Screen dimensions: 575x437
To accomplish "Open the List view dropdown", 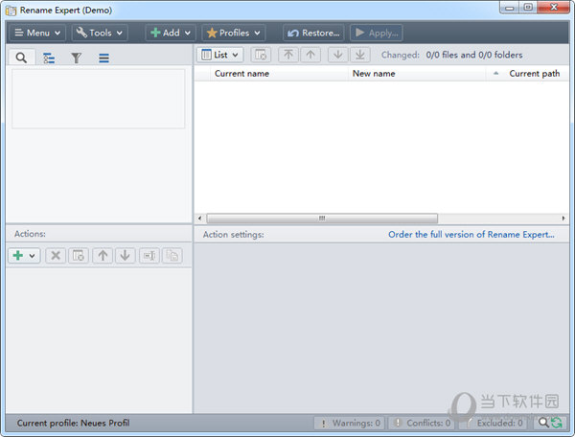I will click(x=220, y=55).
